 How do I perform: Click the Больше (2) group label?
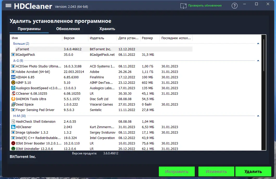pyautogui.click(x=21, y=44)
